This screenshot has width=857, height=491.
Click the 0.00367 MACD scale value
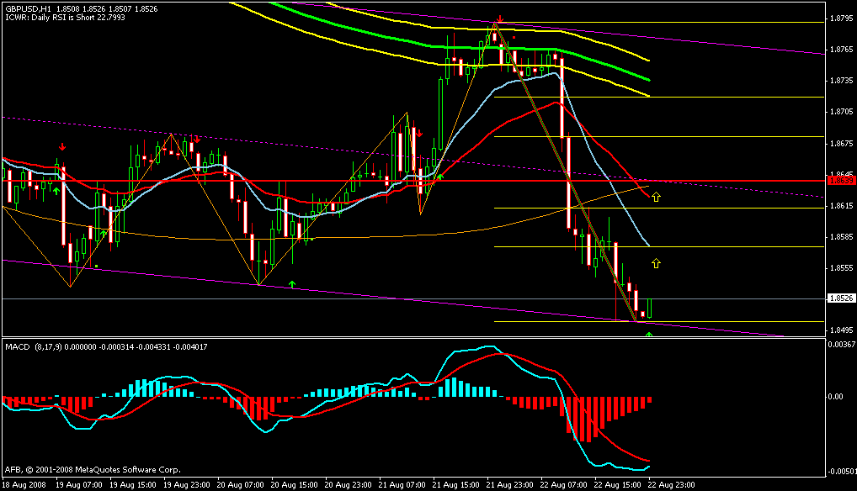pos(841,345)
